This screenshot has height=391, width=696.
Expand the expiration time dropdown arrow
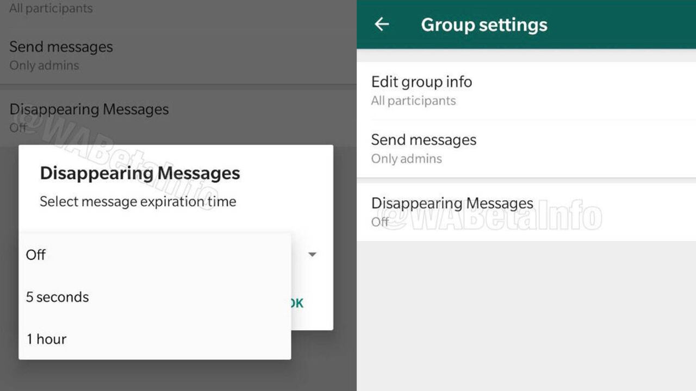click(x=312, y=254)
